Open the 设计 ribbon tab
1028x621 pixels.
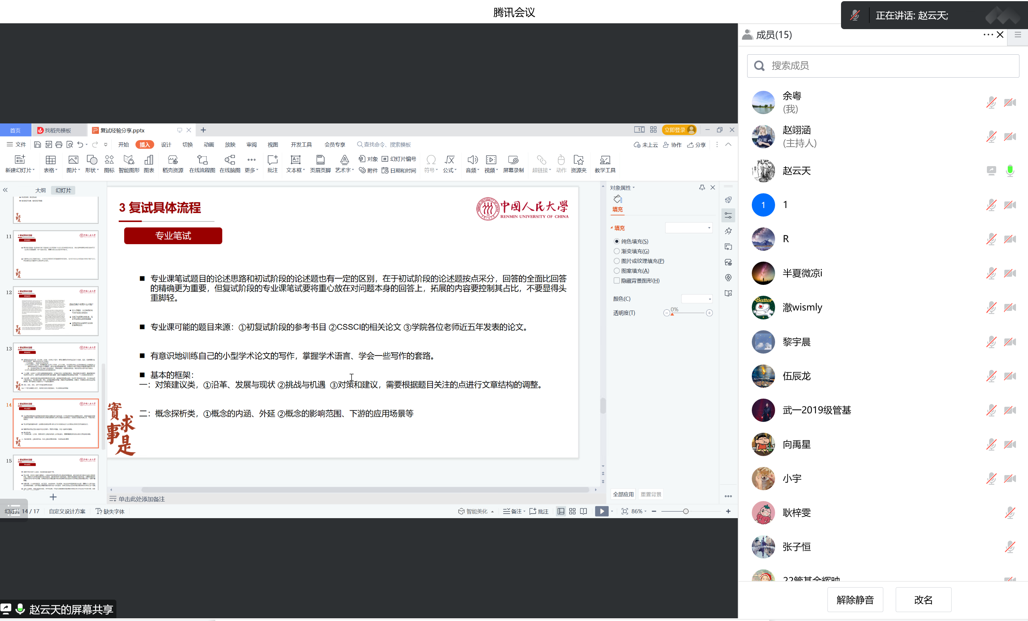tap(166, 145)
